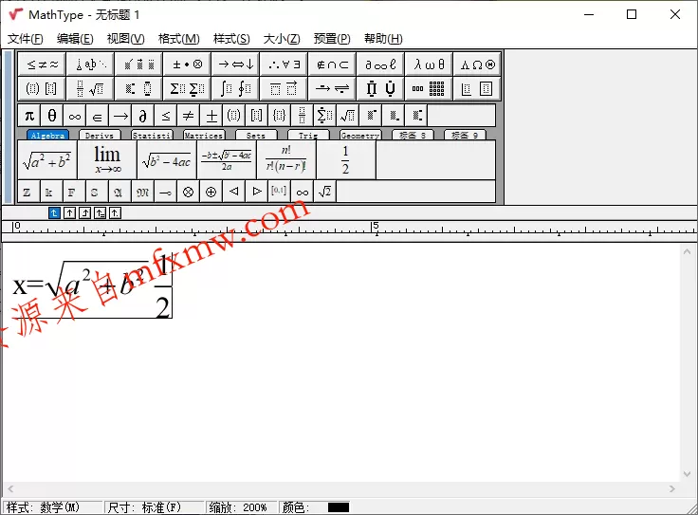698x515 pixels.
Task: Insert the quadratic formula expression
Action: (227, 160)
